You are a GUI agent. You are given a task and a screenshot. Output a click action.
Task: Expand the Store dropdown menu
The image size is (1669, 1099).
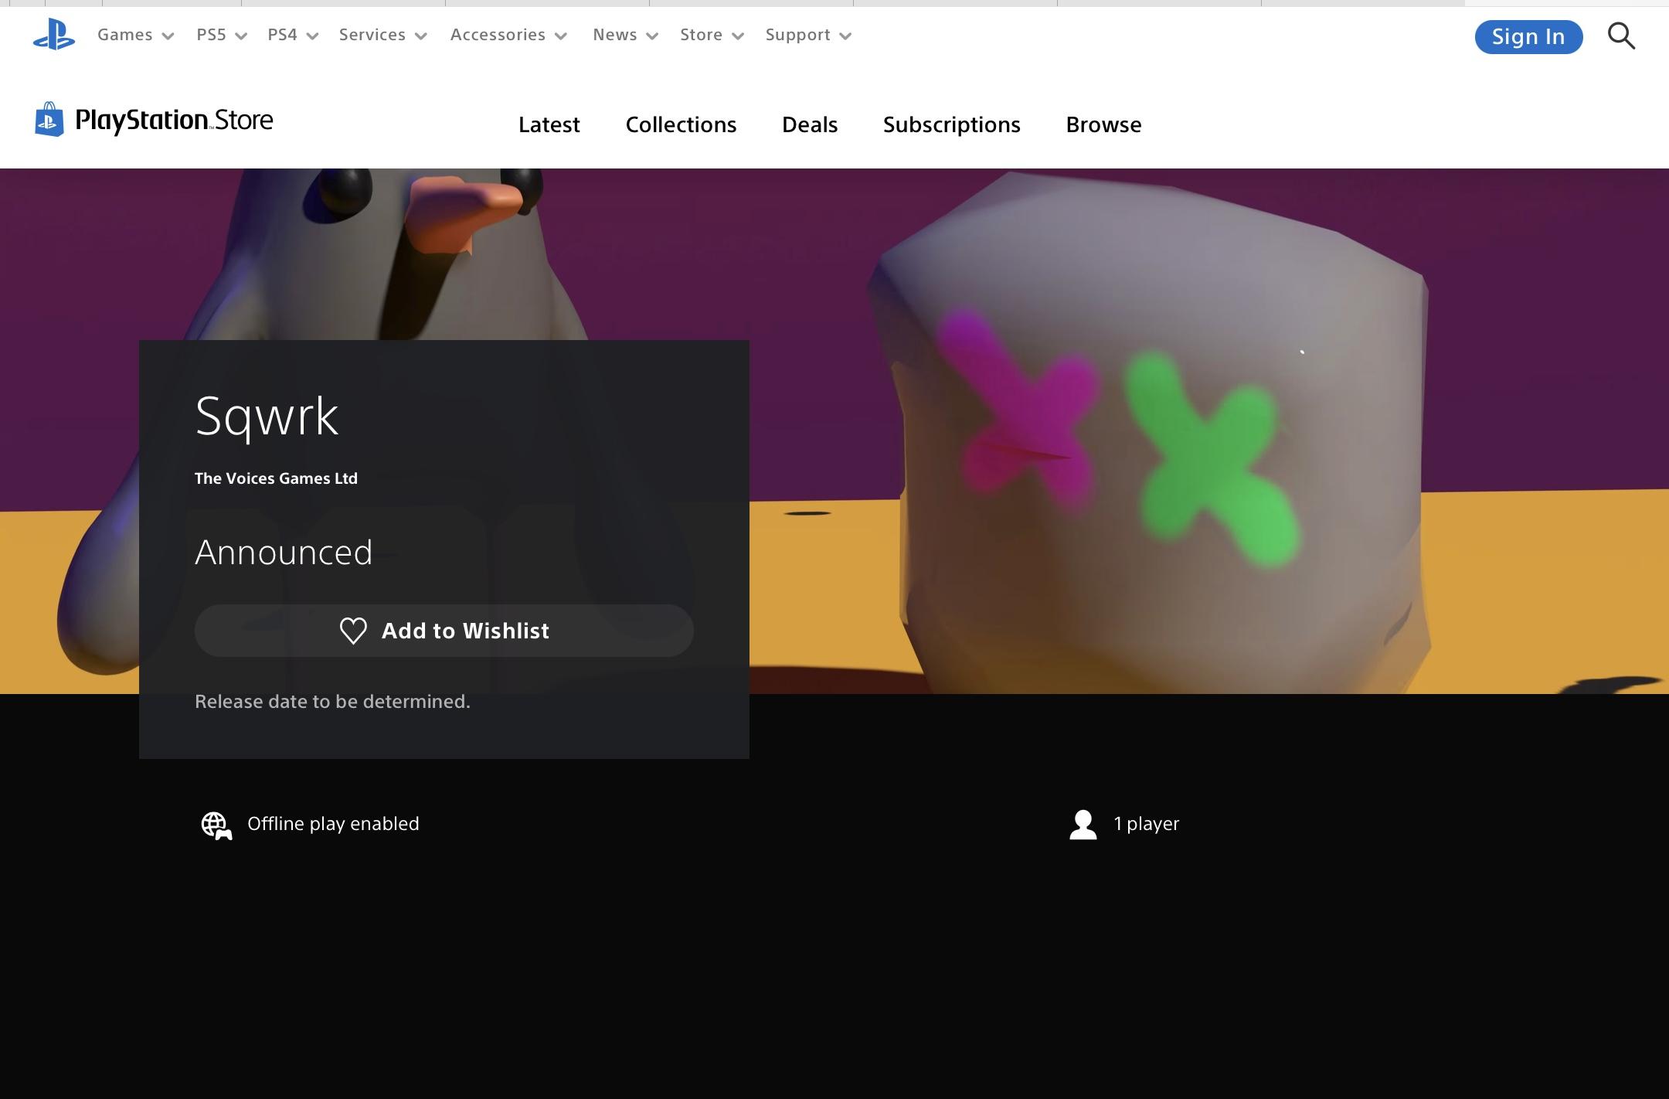click(x=712, y=35)
